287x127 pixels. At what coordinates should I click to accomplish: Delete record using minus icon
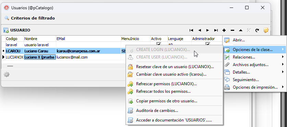pyautogui.click(x=232, y=30)
